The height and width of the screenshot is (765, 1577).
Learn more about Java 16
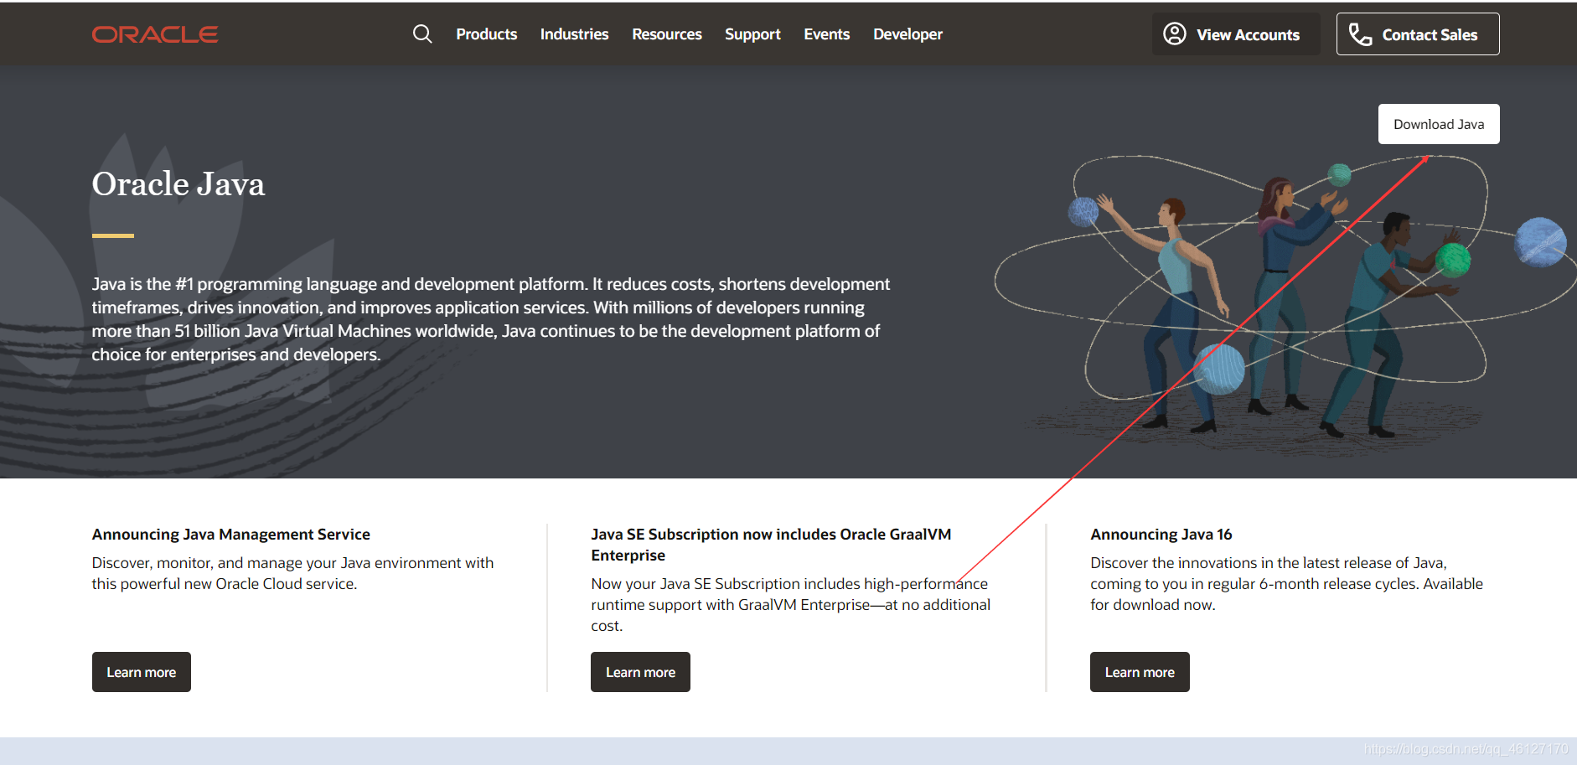[x=1140, y=672]
